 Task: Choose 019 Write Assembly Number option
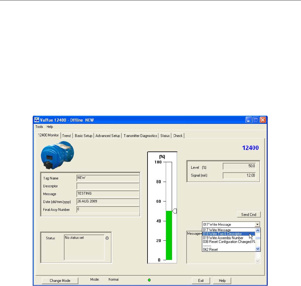point(229,238)
